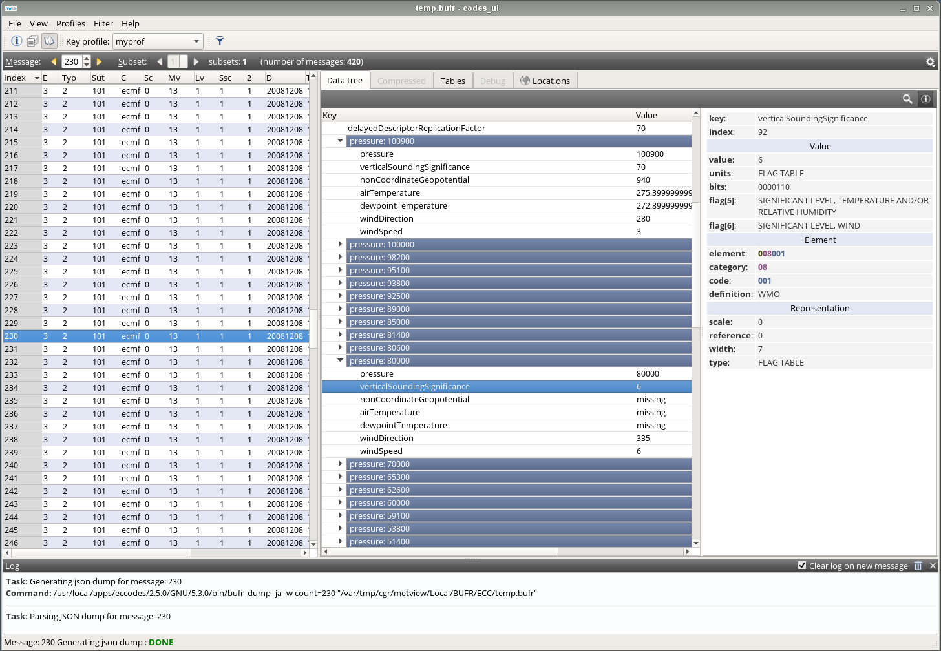The height and width of the screenshot is (651, 941).
Task: Click the Ssc column header
Action: click(230, 77)
